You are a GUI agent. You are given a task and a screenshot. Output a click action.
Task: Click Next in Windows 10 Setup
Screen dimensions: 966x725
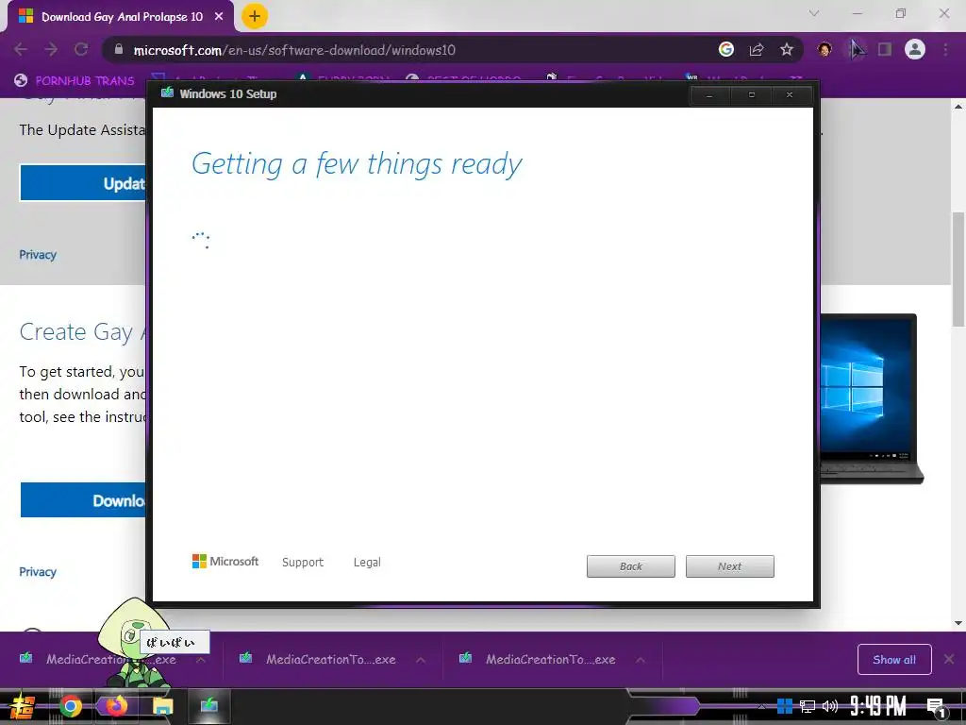coord(730,566)
